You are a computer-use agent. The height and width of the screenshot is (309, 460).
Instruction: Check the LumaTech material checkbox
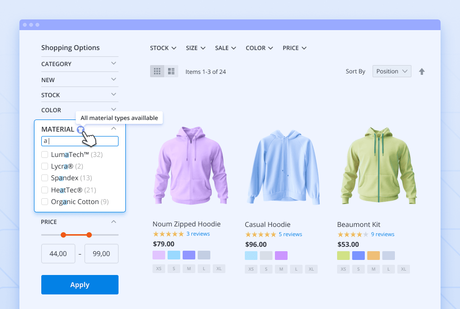(45, 154)
